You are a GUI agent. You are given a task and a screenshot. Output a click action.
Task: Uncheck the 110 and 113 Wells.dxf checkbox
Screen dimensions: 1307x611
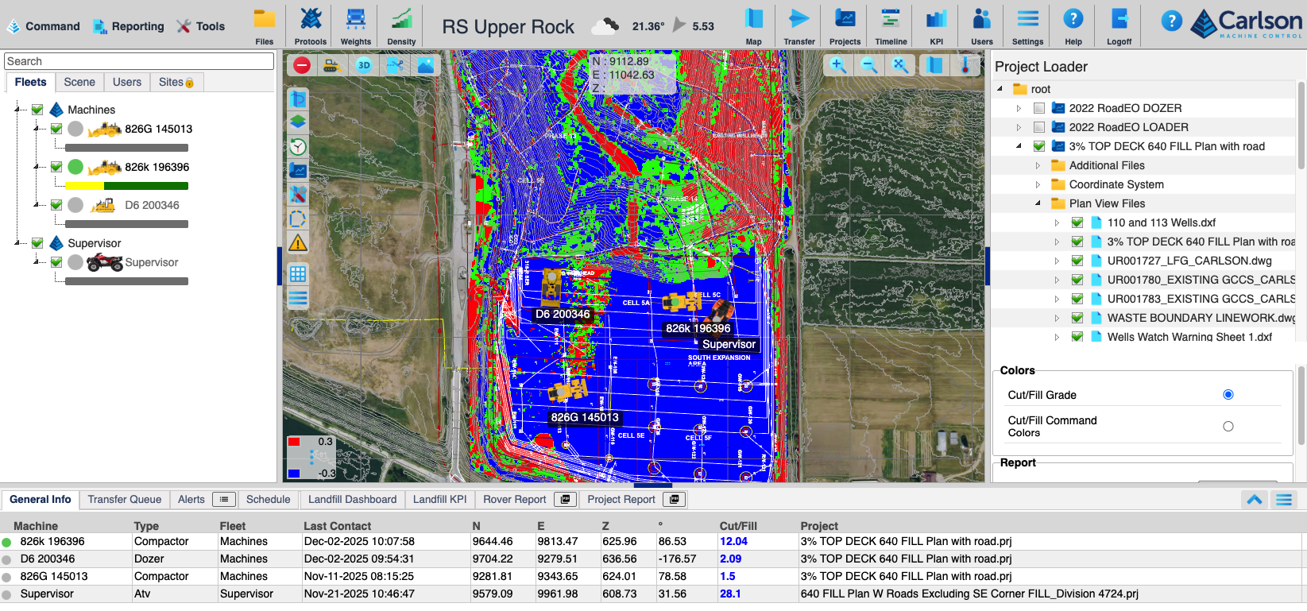(1077, 222)
